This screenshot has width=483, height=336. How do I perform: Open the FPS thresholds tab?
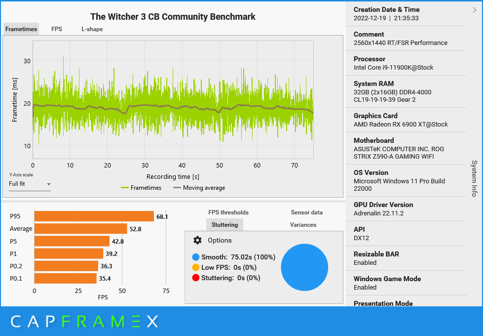tap(228, 212)
